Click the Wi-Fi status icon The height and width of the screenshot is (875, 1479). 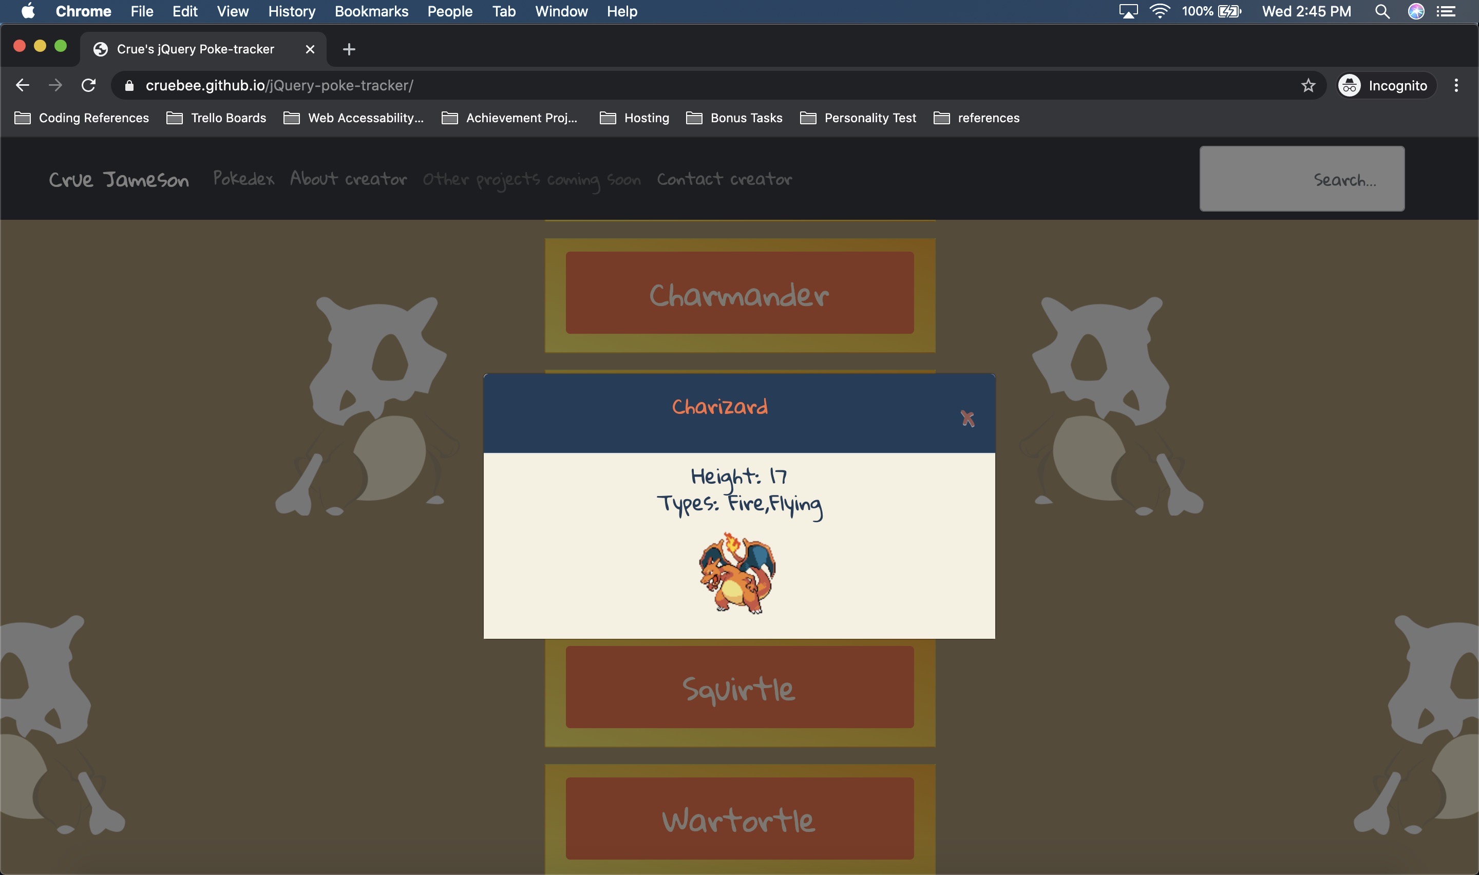[1160, 11]
